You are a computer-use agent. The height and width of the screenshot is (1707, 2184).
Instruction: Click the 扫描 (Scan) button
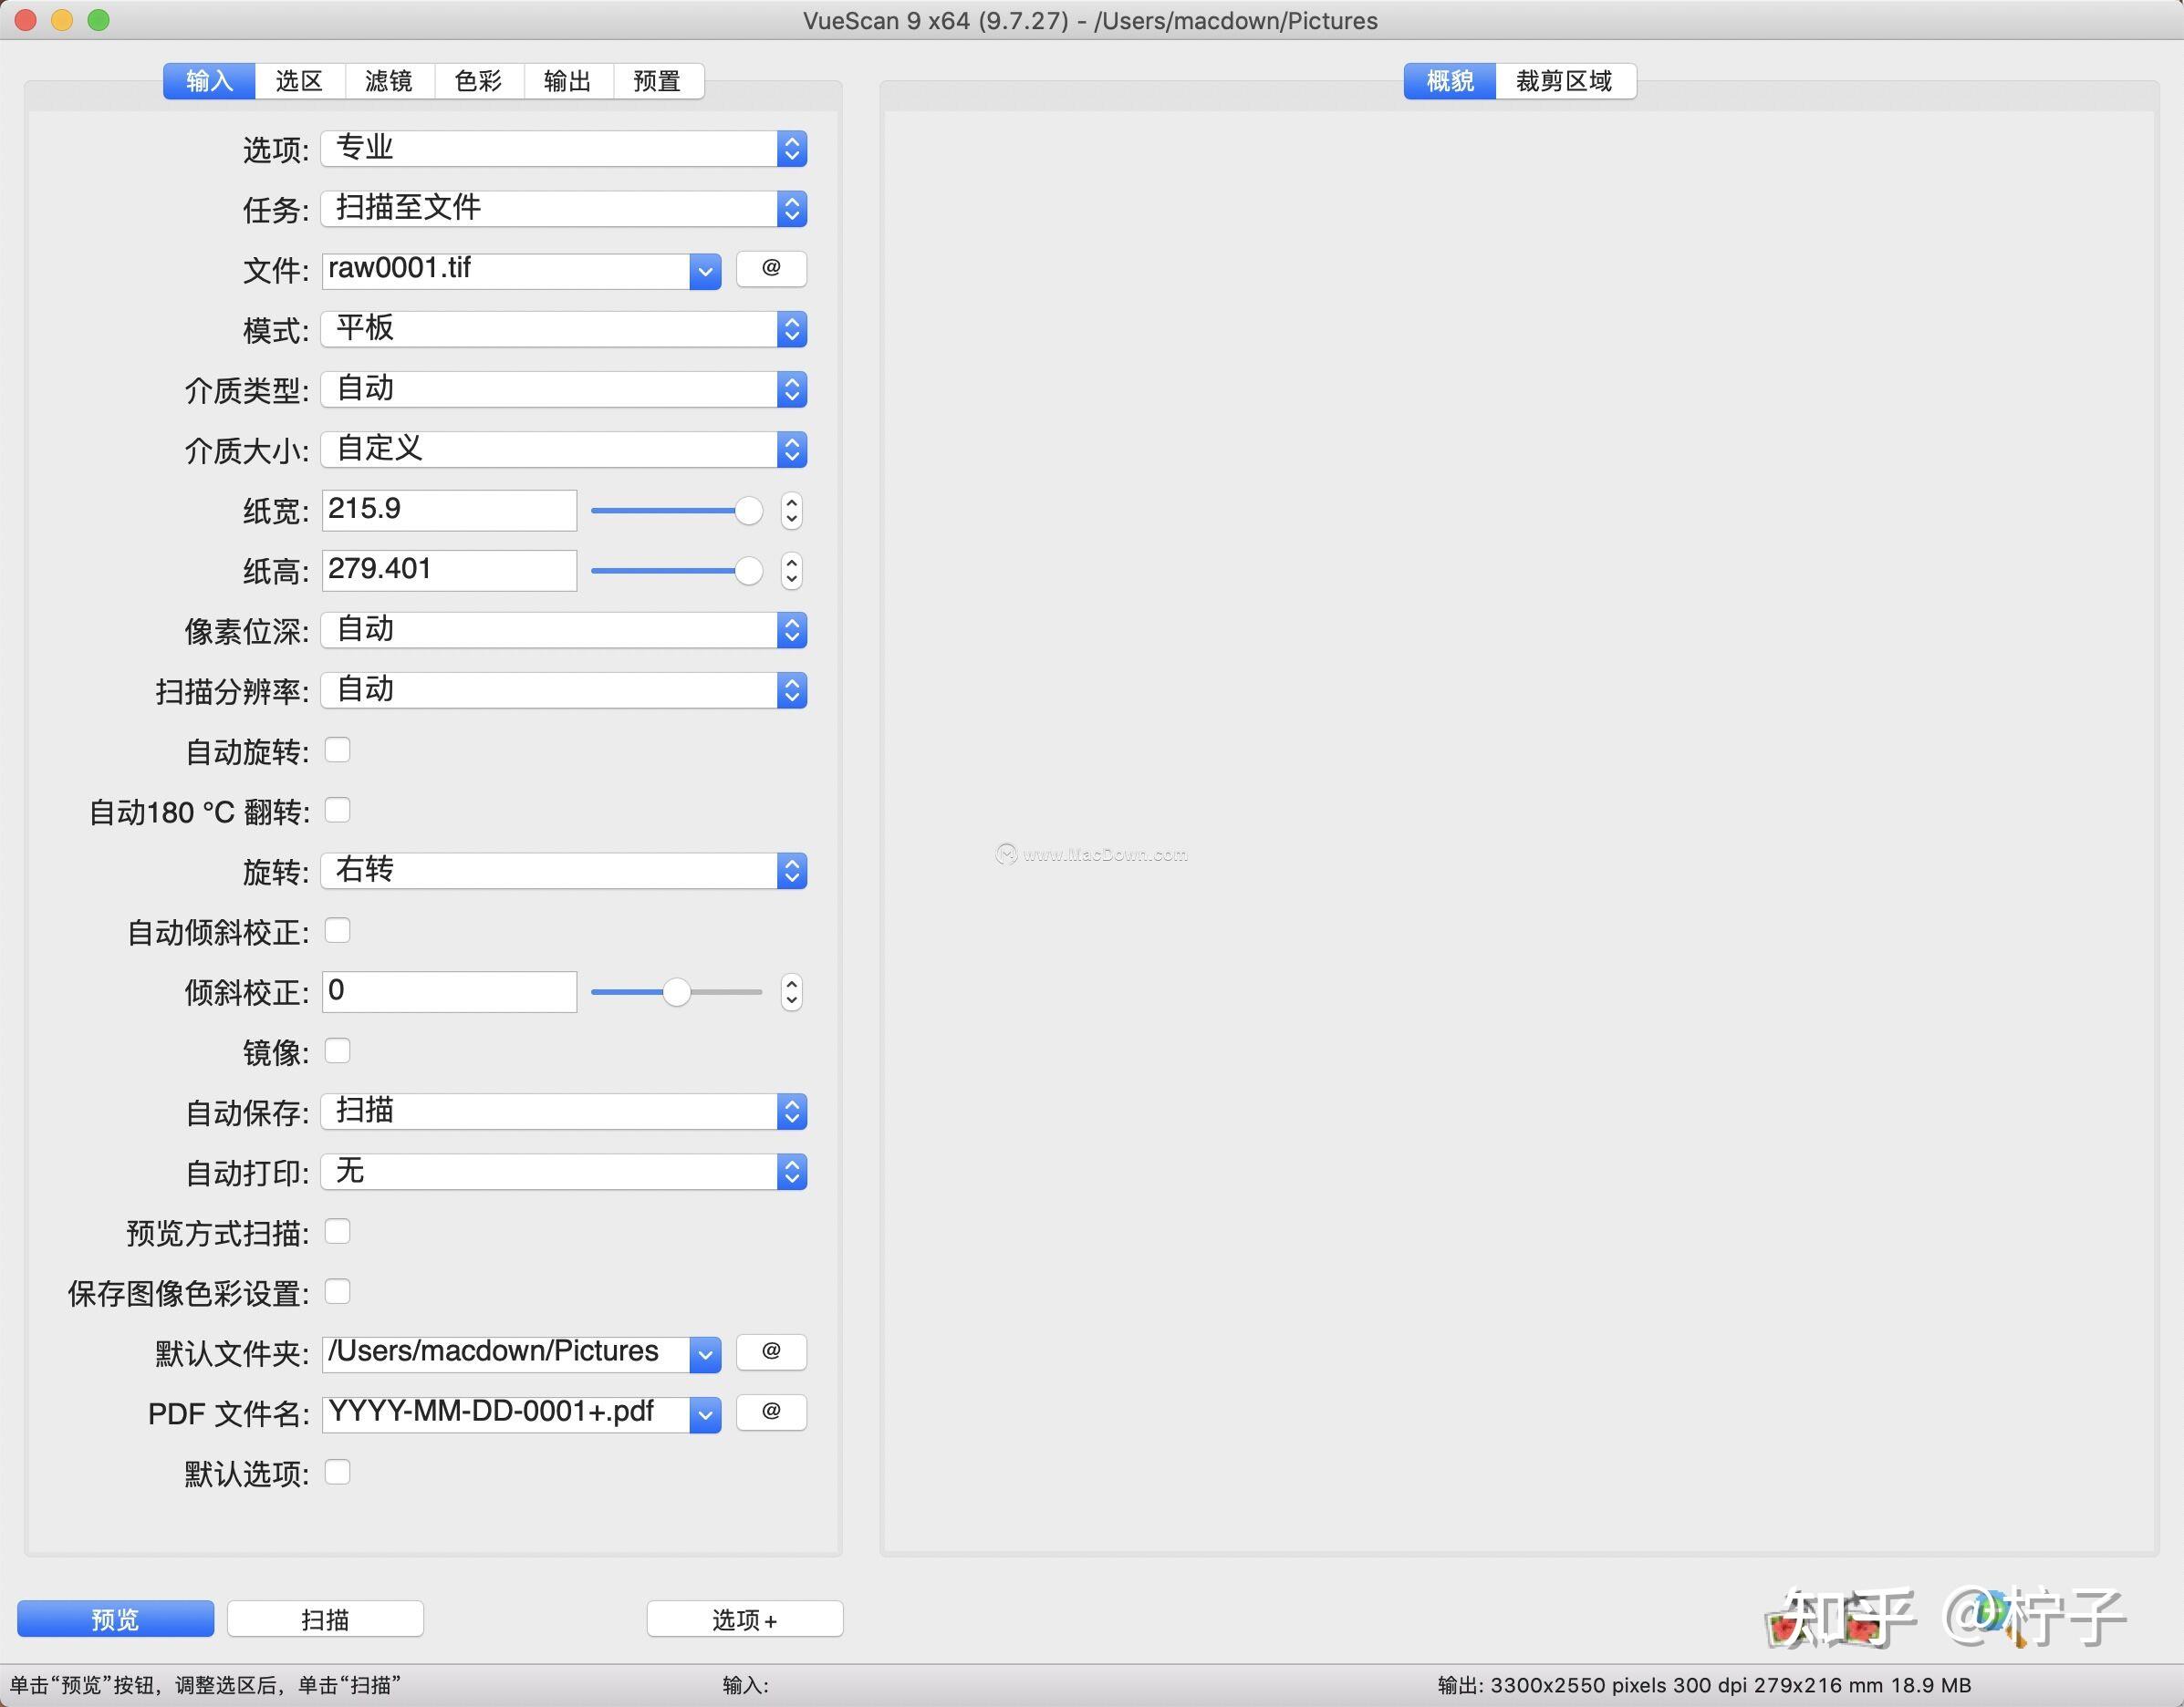324,1618
